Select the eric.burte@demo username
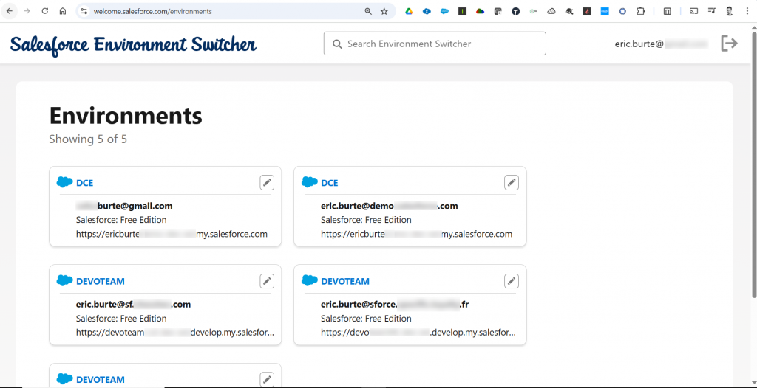 [389, 206]
